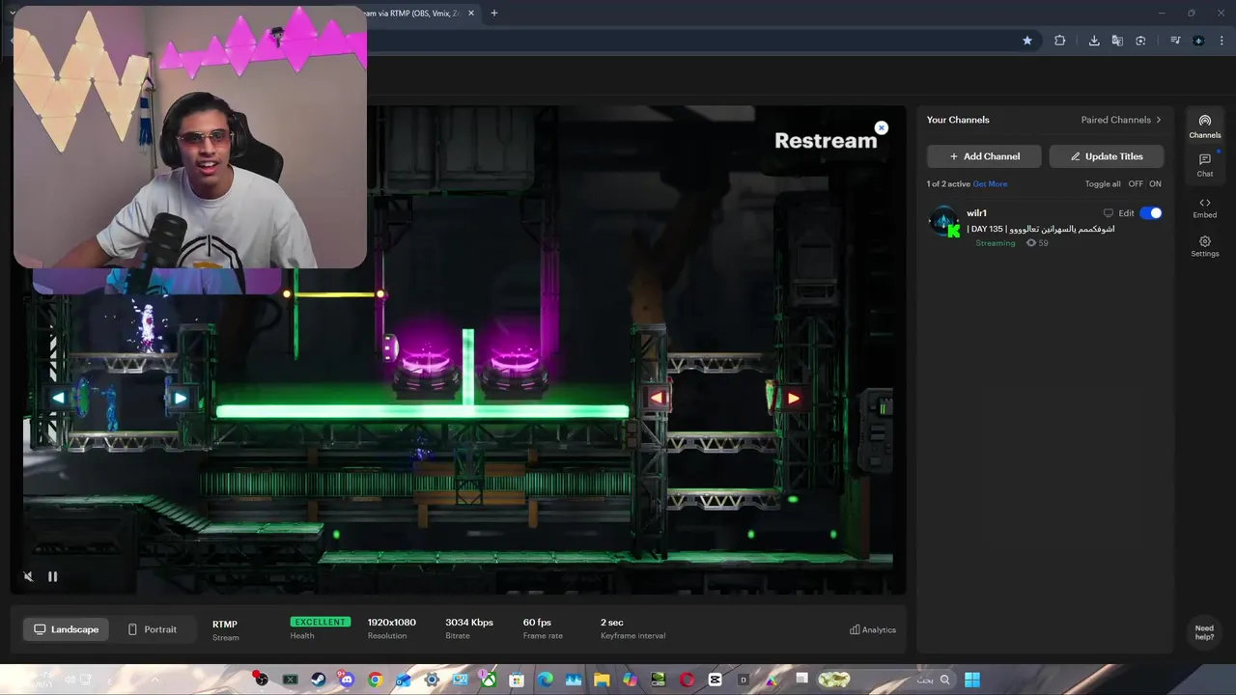Open the browser three-dot menu

pyautogui.click(x=1222, y=41)
